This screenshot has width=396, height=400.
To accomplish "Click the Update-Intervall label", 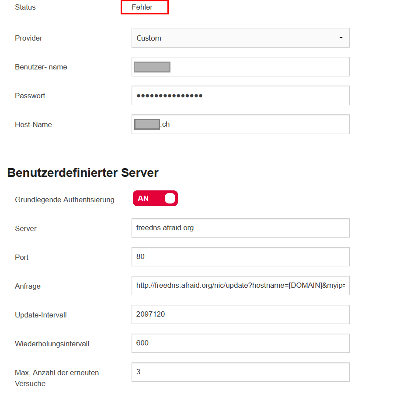I will [41, 315].
